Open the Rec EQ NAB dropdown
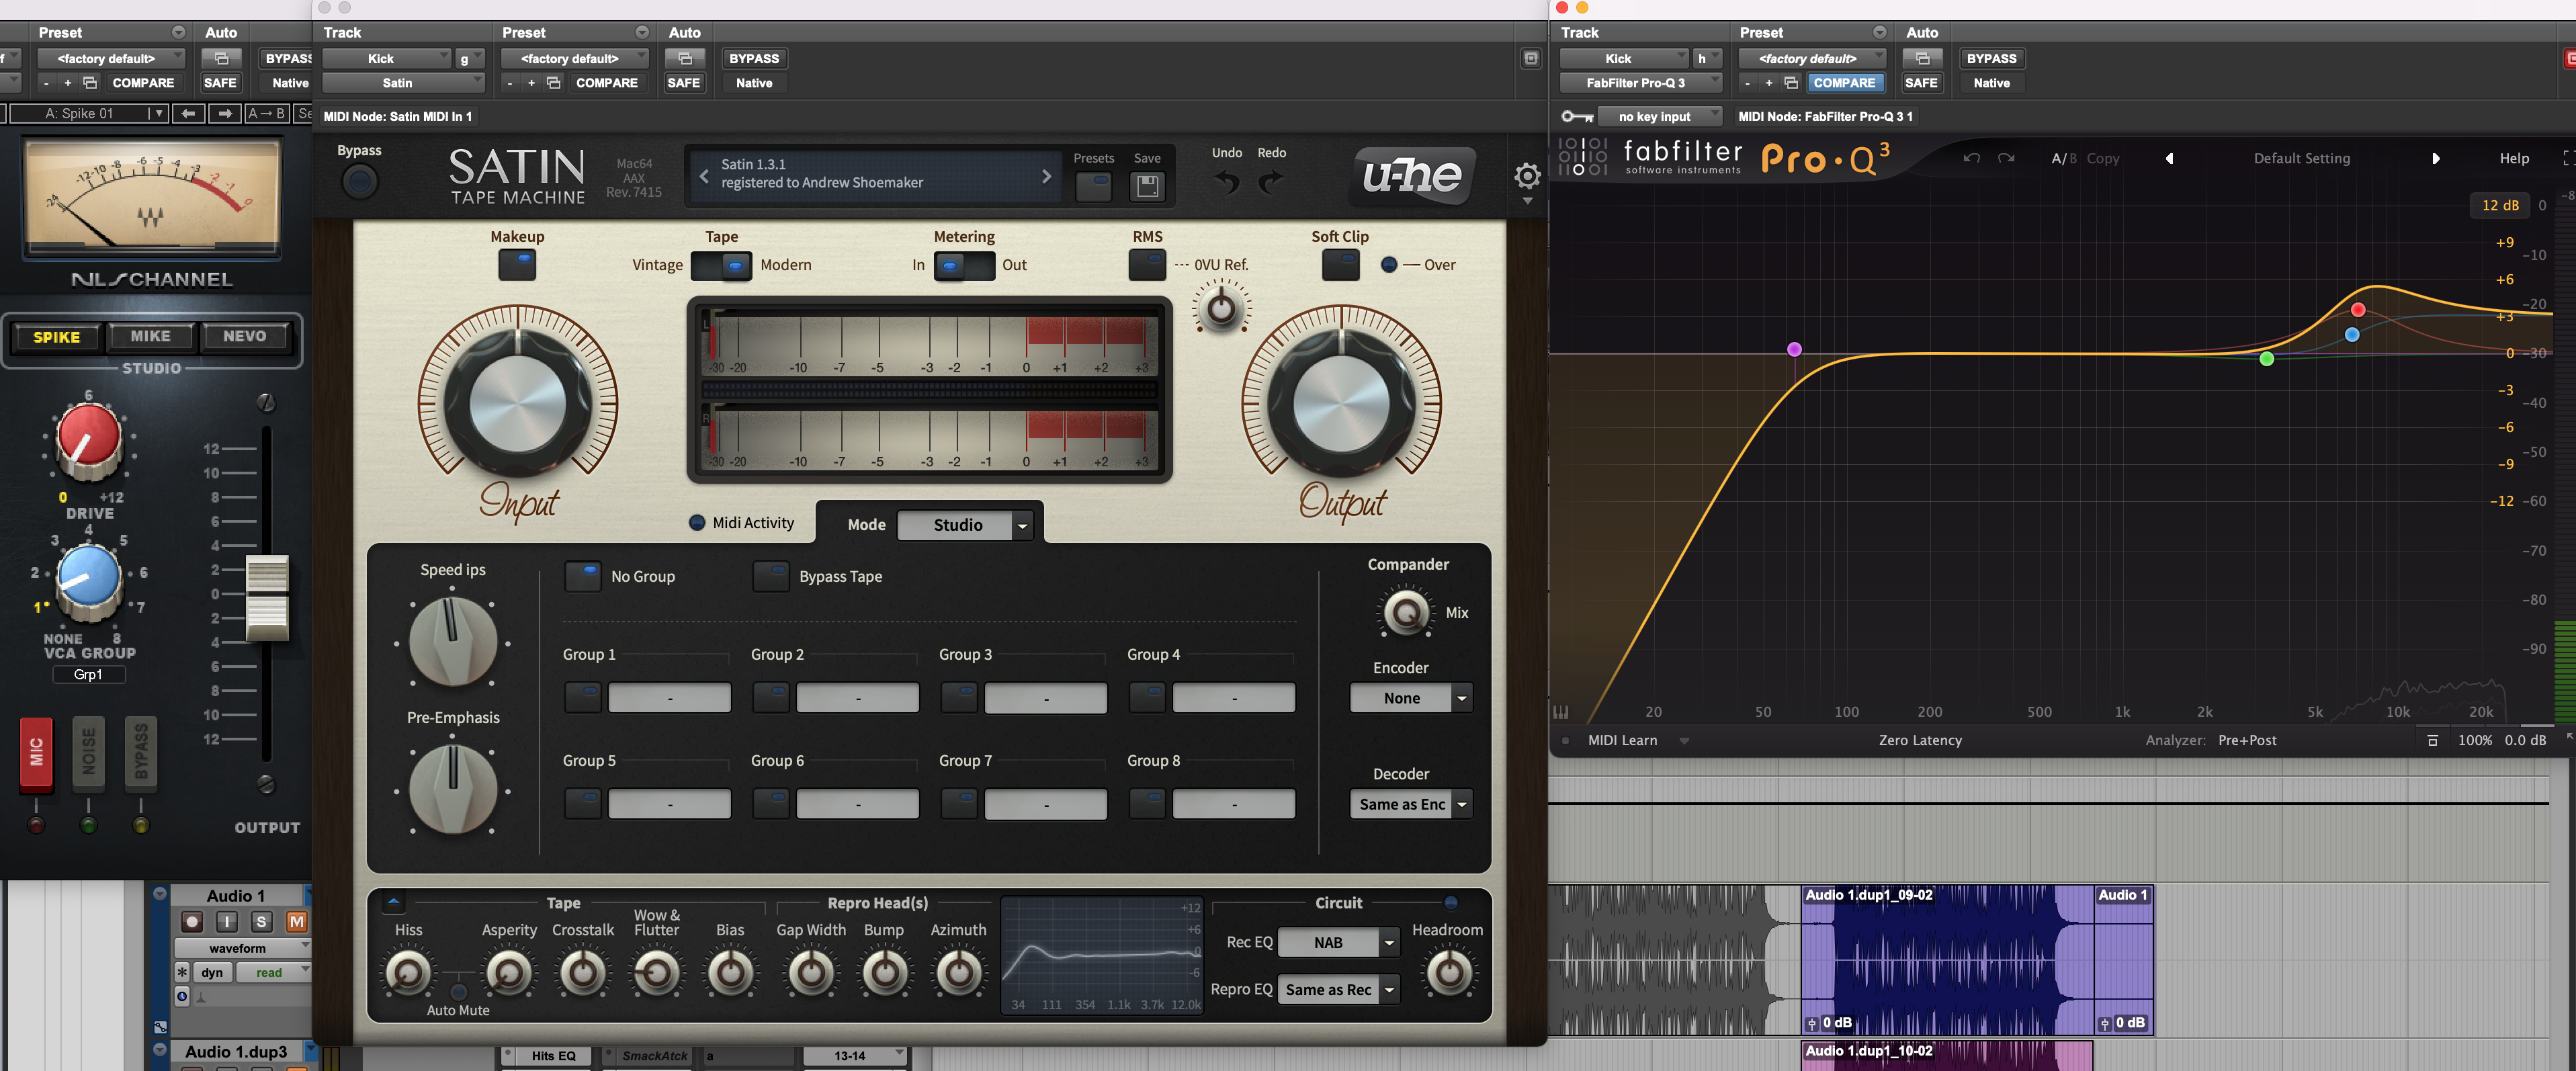Image resolution: width=2576 pixels, height=1071 pixels. click(x=1338, y=942)
